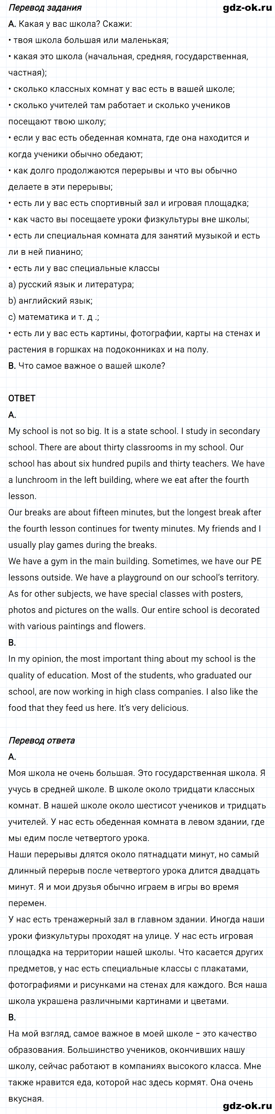Click the line starting 'На мой взгляд, самое важное'
This screenshot has height=1114, width=275.
[133, 1033]
